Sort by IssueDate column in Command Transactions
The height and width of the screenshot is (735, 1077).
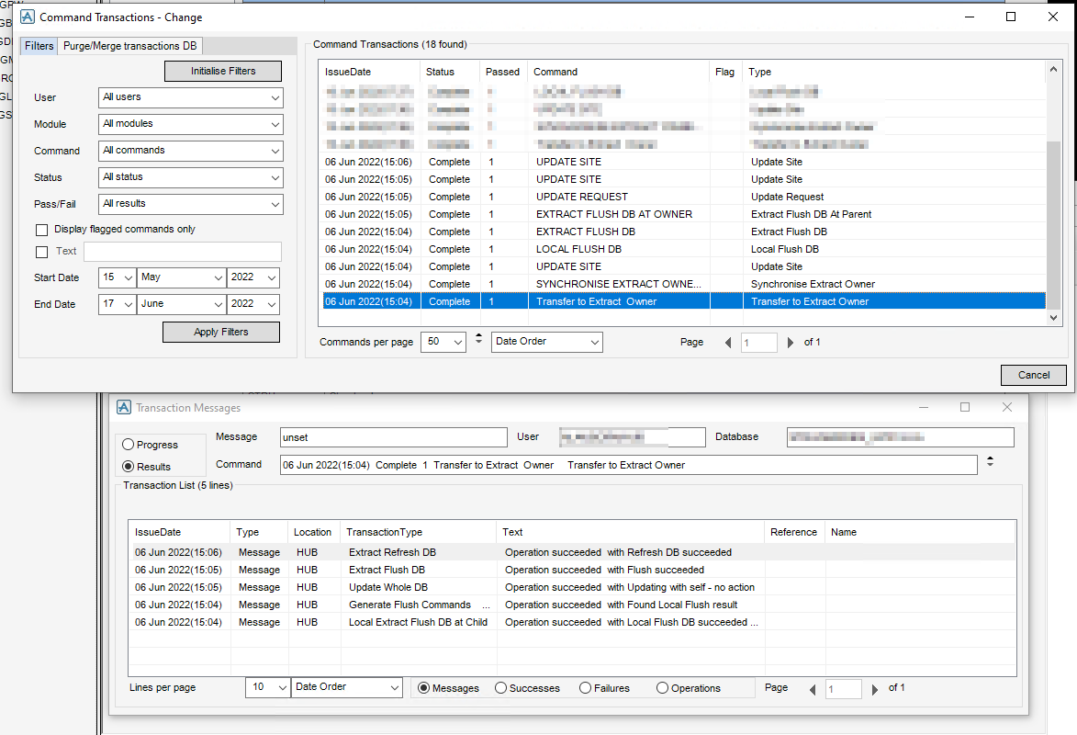(369, 72)
